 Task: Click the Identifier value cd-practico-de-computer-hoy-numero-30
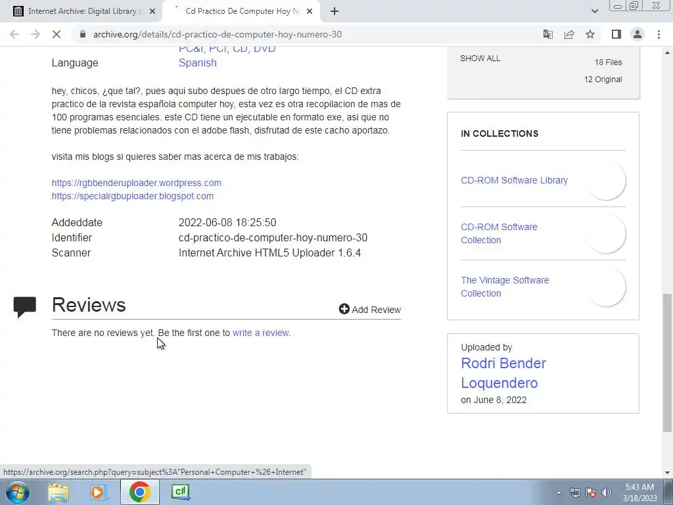273,238
